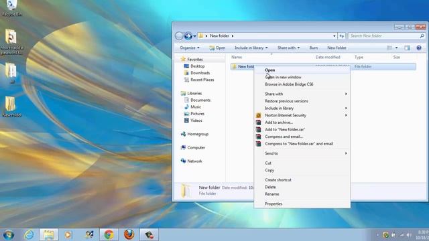Toggle the preview pane button

pyautogui.click(x=407, y=48)
